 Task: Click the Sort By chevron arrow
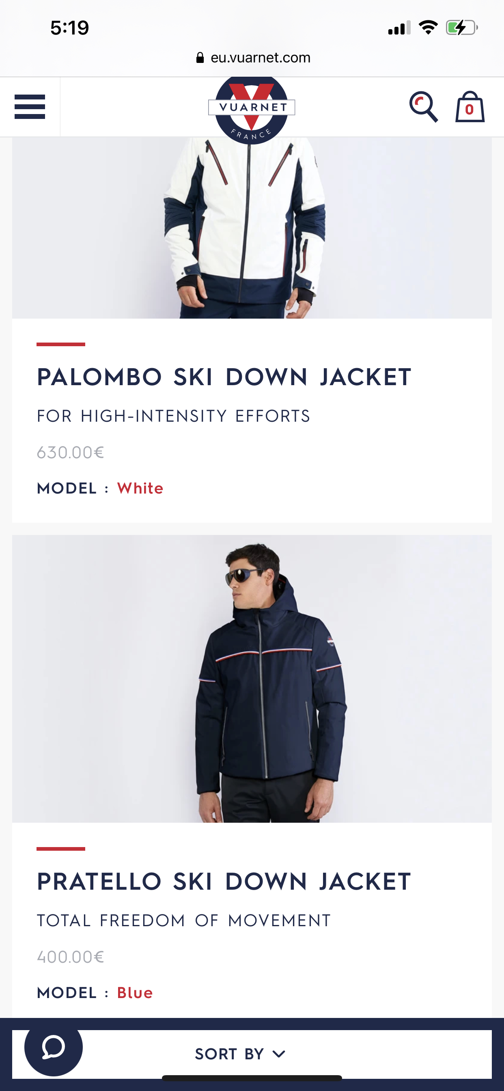point(279,1054)
